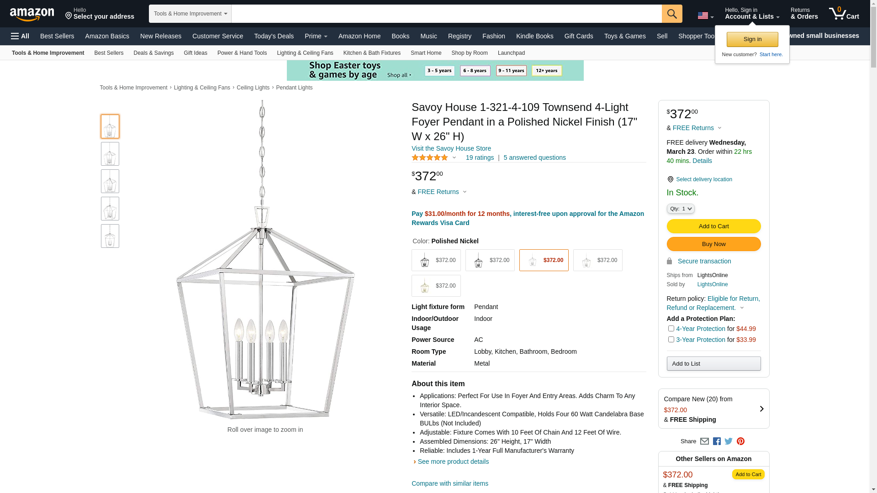Open the All hamburger menu

20,36
